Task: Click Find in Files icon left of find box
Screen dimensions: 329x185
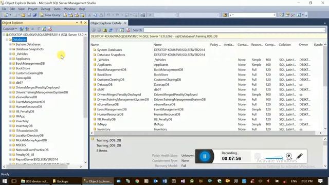Action: coord(225,15)
